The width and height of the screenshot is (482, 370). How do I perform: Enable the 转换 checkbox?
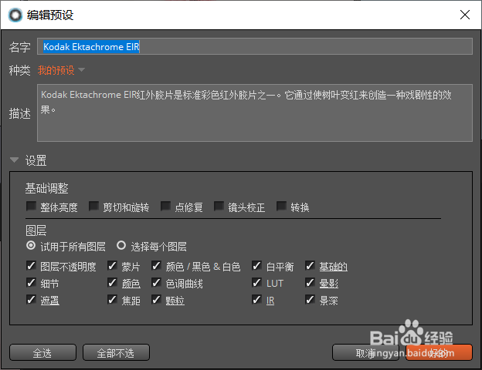(281, 206)
